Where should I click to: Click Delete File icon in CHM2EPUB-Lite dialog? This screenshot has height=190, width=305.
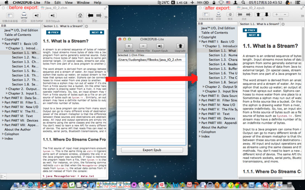pos(143,46)
